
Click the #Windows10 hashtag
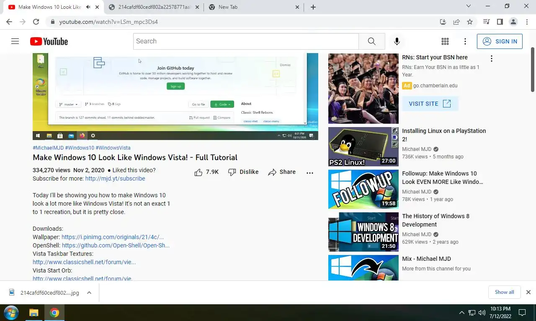80,148
